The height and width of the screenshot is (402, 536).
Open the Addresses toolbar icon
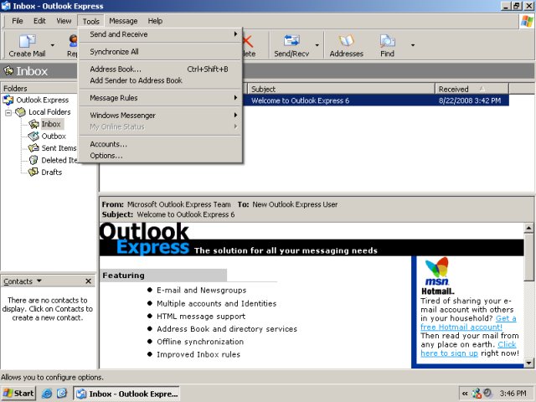346,41
